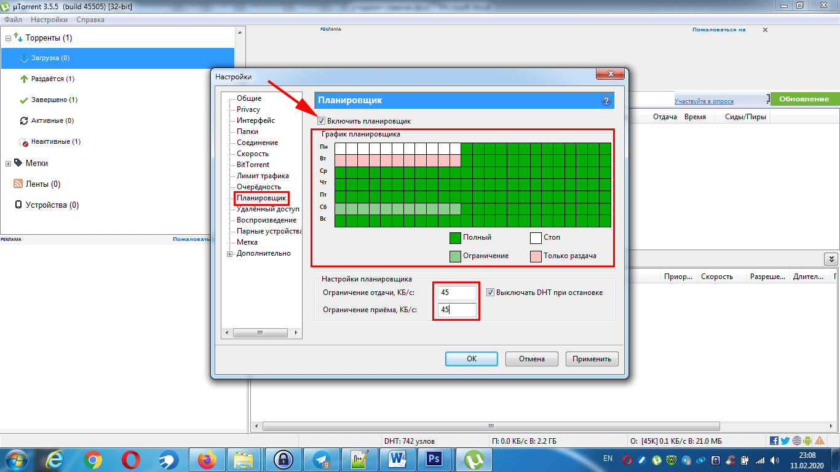Screen dimensions: 840x472
Task: Open Firefox from the taskbar
Action: (208, 460)
